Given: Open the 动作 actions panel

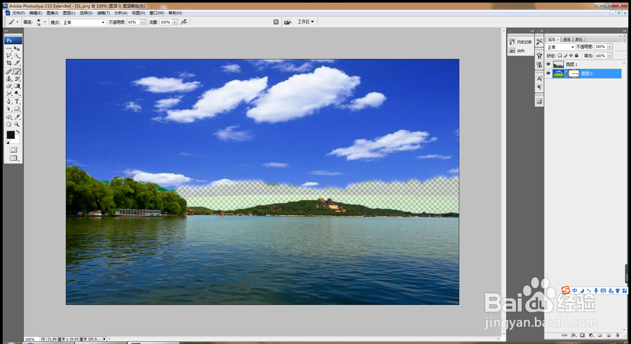Looking at the screenshot, I should pos(517,51).
